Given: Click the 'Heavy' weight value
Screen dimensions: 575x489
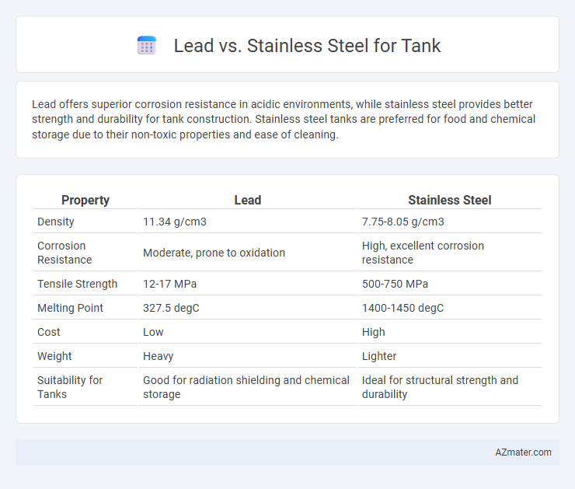Looking at the screenshot, I should click(158, 356).
